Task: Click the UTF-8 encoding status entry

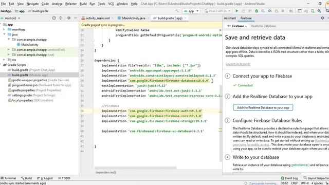Action: (x=304, y=183)
